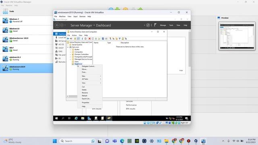The image size is (258, 145).
Task: Click Tools icon in VirtualBox Manager
Action: (5, 11)
